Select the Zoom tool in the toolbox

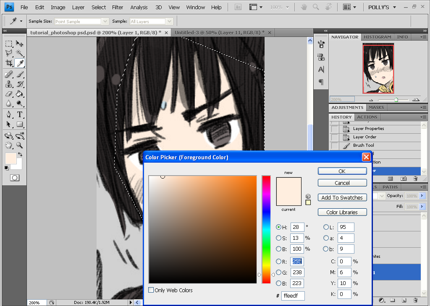(x=20, y=145)
